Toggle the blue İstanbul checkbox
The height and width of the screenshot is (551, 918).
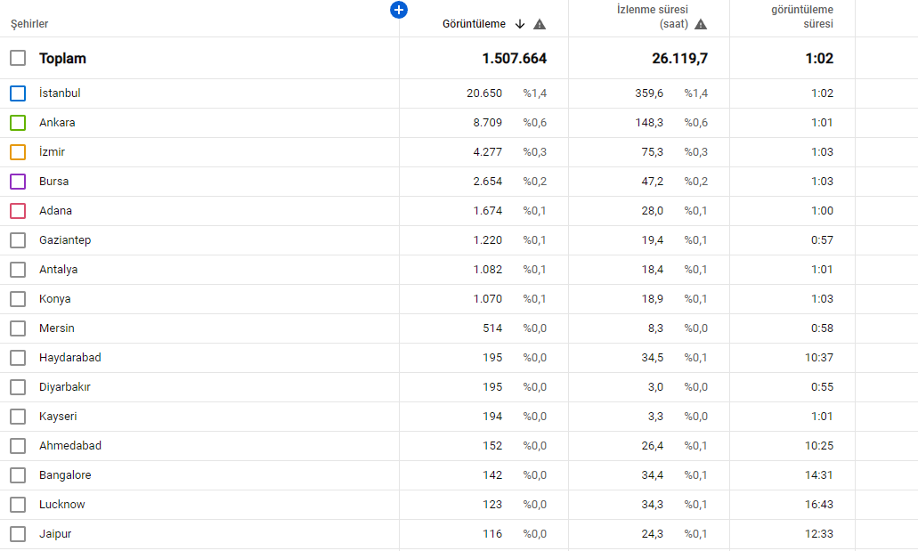18,93
